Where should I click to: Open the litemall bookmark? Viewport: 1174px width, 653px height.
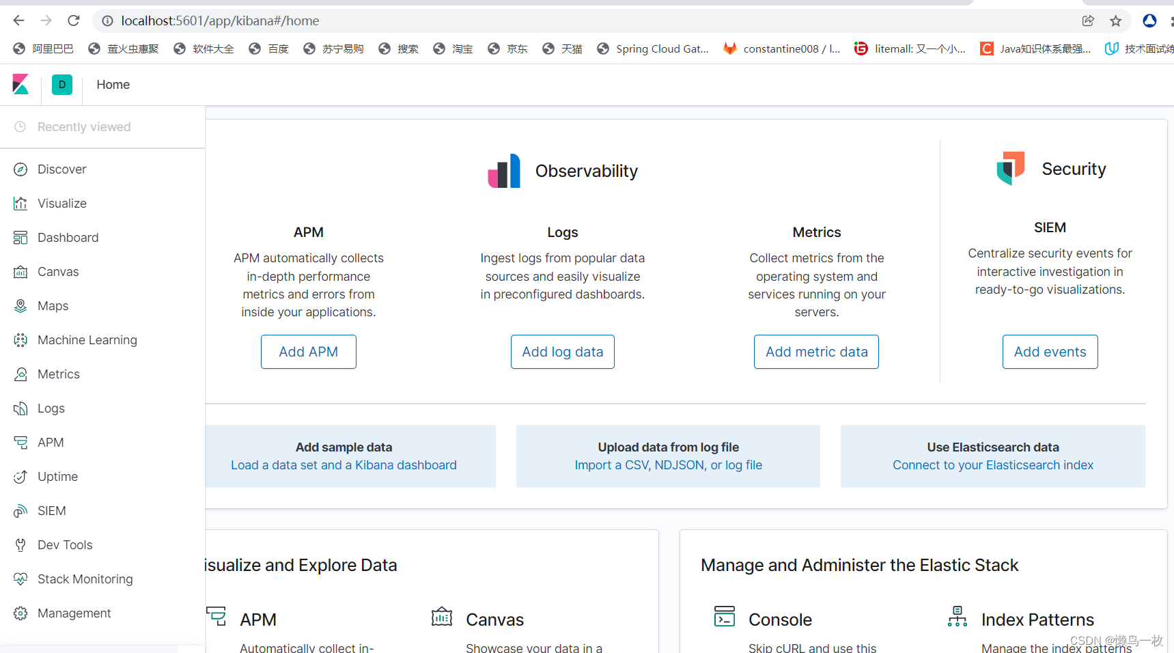tap(910, 49)
